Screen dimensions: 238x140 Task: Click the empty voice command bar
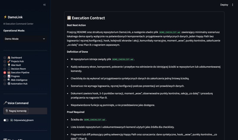[38, 111]
